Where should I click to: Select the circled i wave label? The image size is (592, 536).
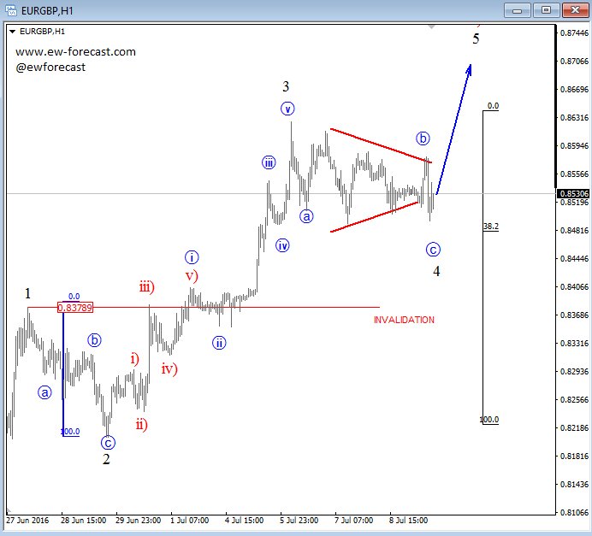click(192, 257)
